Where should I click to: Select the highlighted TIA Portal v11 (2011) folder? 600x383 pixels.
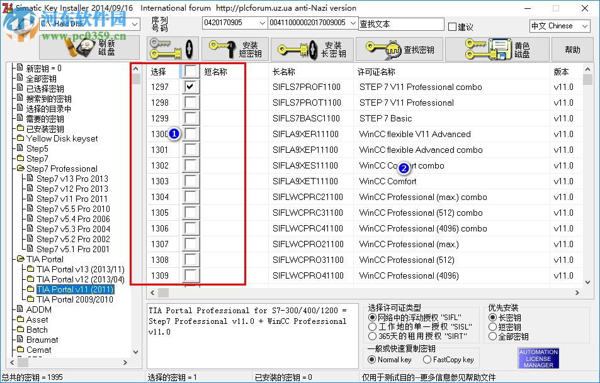75,289
